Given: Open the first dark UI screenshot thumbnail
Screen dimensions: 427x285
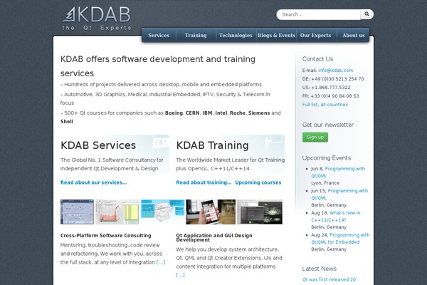Looking at the screenshot, I should (77, 212).
